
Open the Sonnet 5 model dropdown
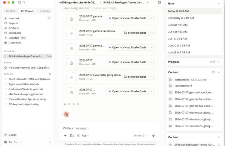pyautogui.click(x=140, y=135)
